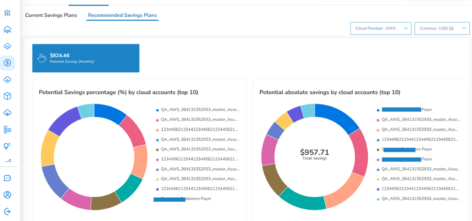Open the lightbulb recommendations icon
Image resolution: width=472 pixels, height=221 pixels.
8,146
